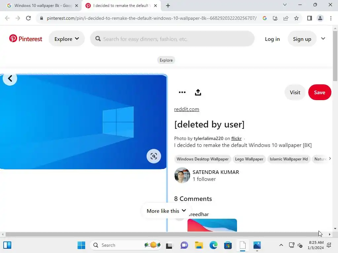Open Chrome three-dot menu
The width and height of the screenshot is (338, 253).
(331, 18)
